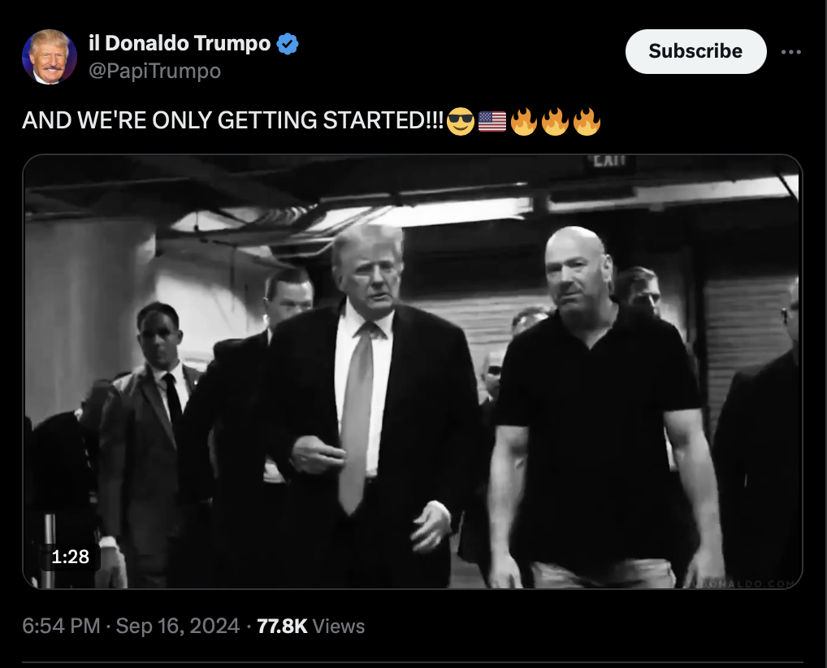This screenshot has height=668, width=827.
Task: Click the middle fire emoji
Action: pyautogui.click(x=556, y=121)
